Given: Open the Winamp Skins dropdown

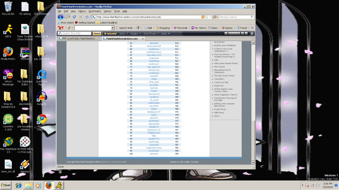Looking at the screenshot, I should pyautogui.click(x=123, y=33).
